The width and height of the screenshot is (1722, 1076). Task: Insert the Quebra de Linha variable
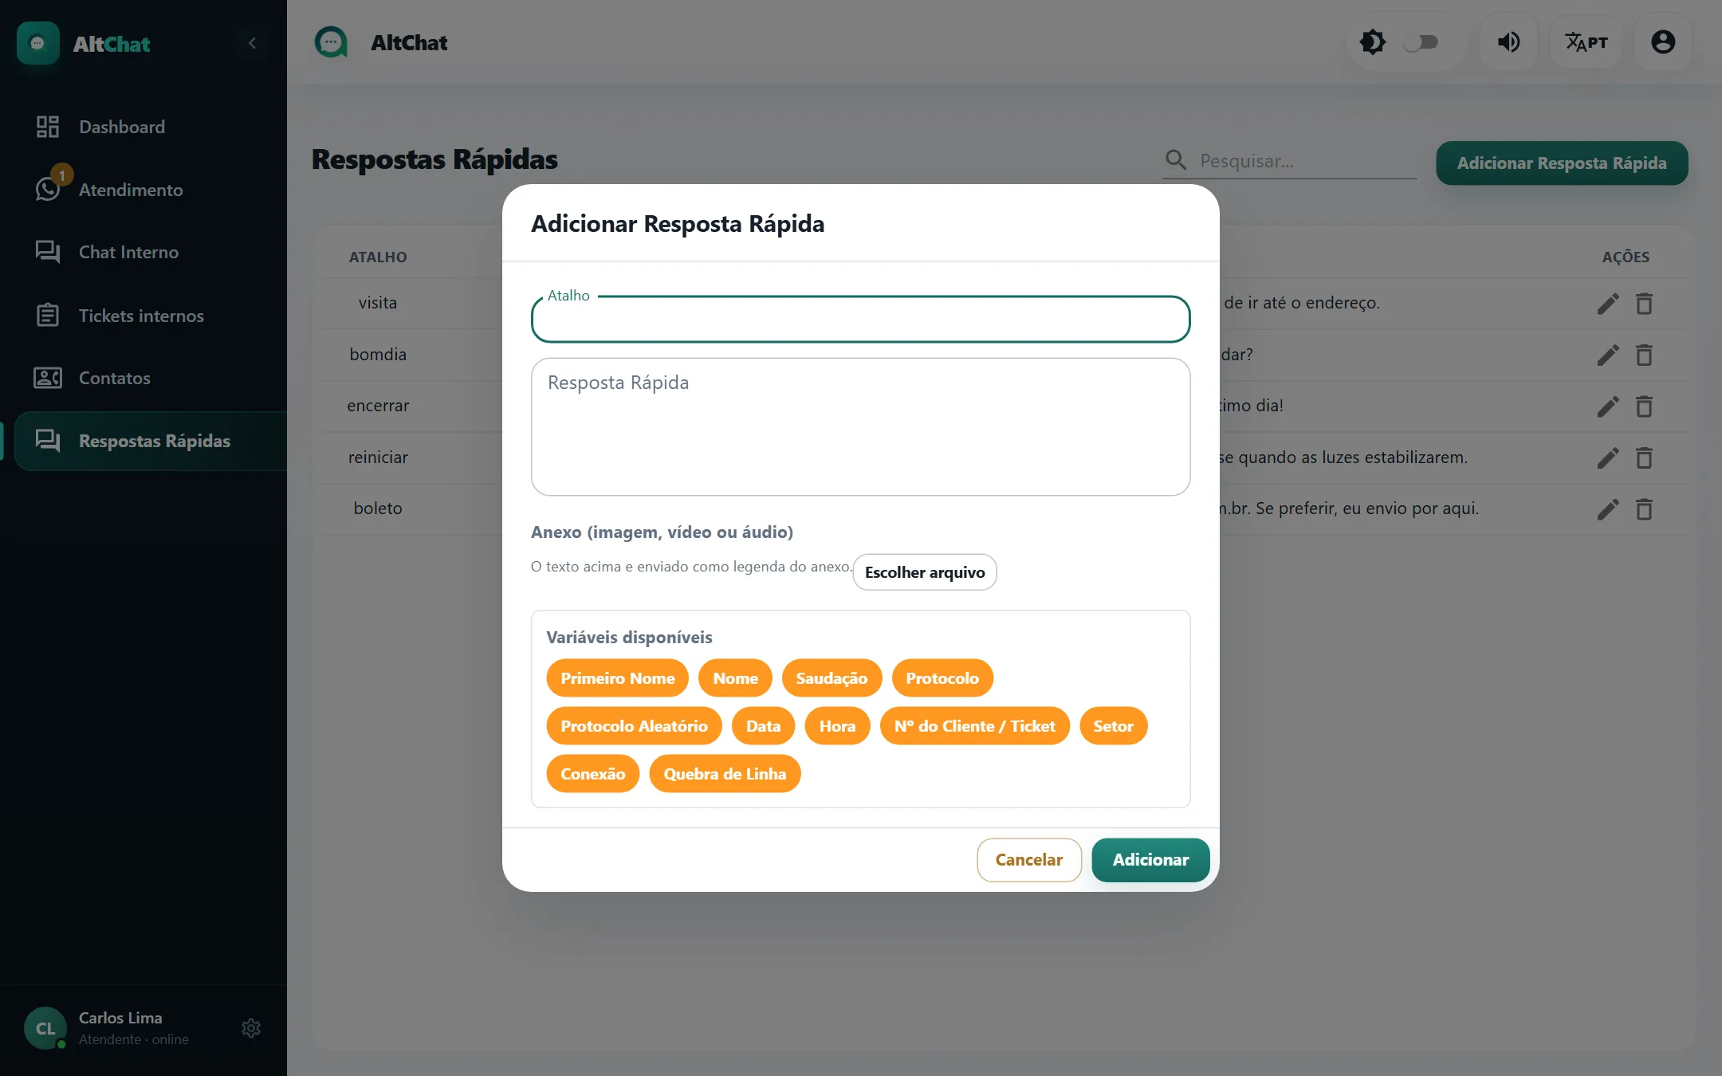(x=725, y=774)
